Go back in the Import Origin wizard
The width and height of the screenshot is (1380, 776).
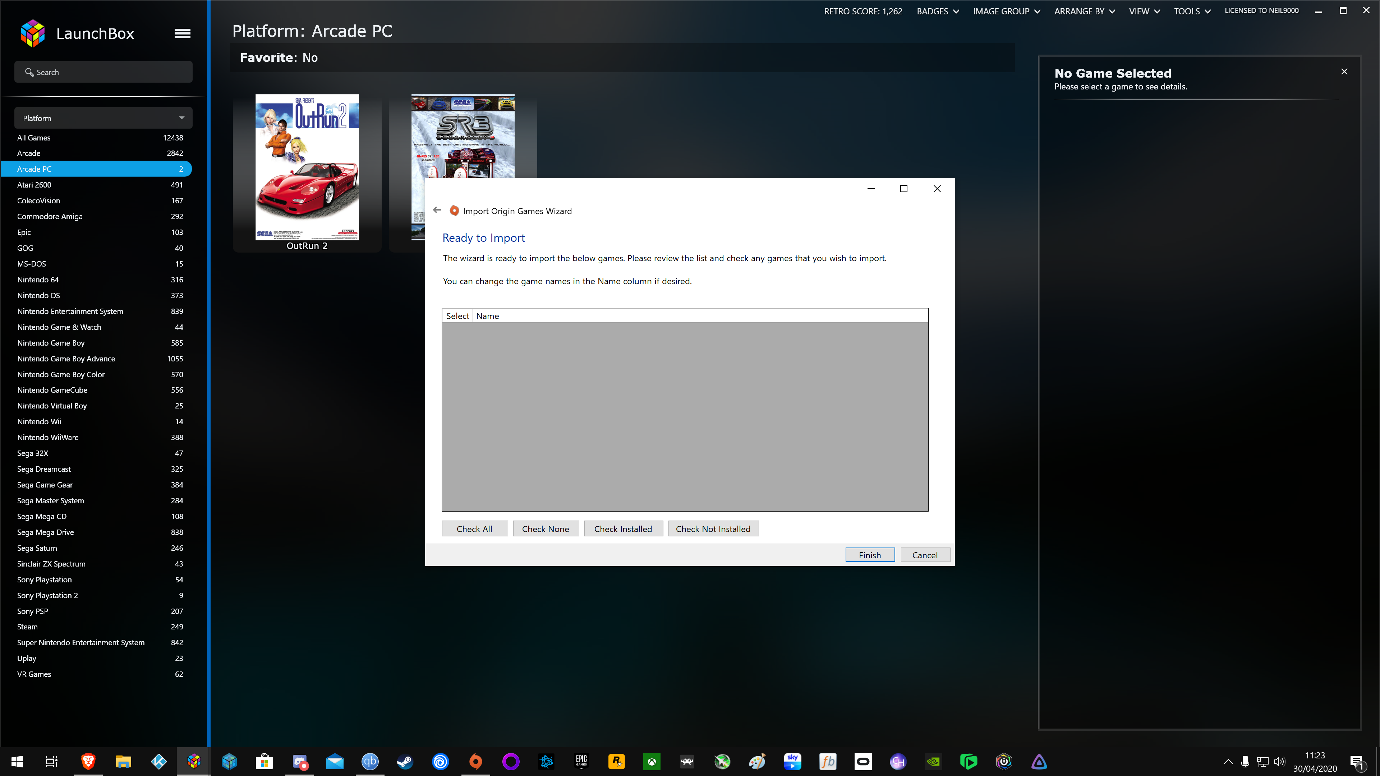tap(437, 210)
